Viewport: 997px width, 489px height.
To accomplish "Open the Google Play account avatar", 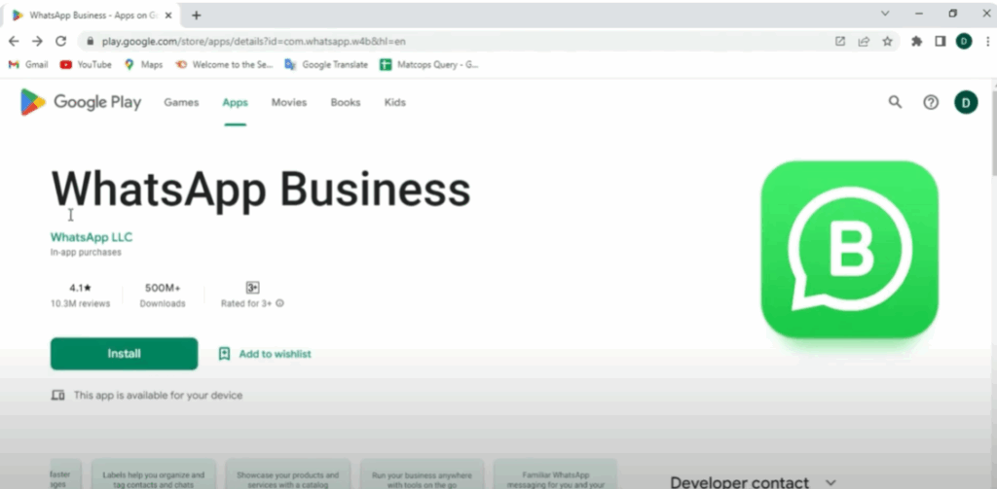I will point(966,102).
